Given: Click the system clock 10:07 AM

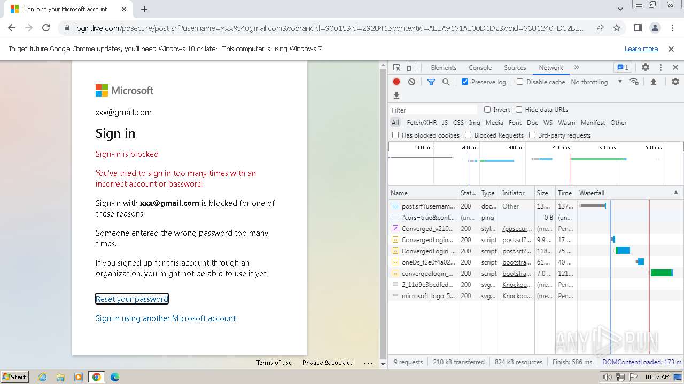Looking at the screenshot, I should [657, 377].
